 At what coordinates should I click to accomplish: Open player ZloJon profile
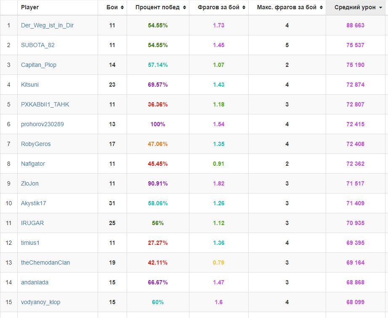click(x=30, y=184)
